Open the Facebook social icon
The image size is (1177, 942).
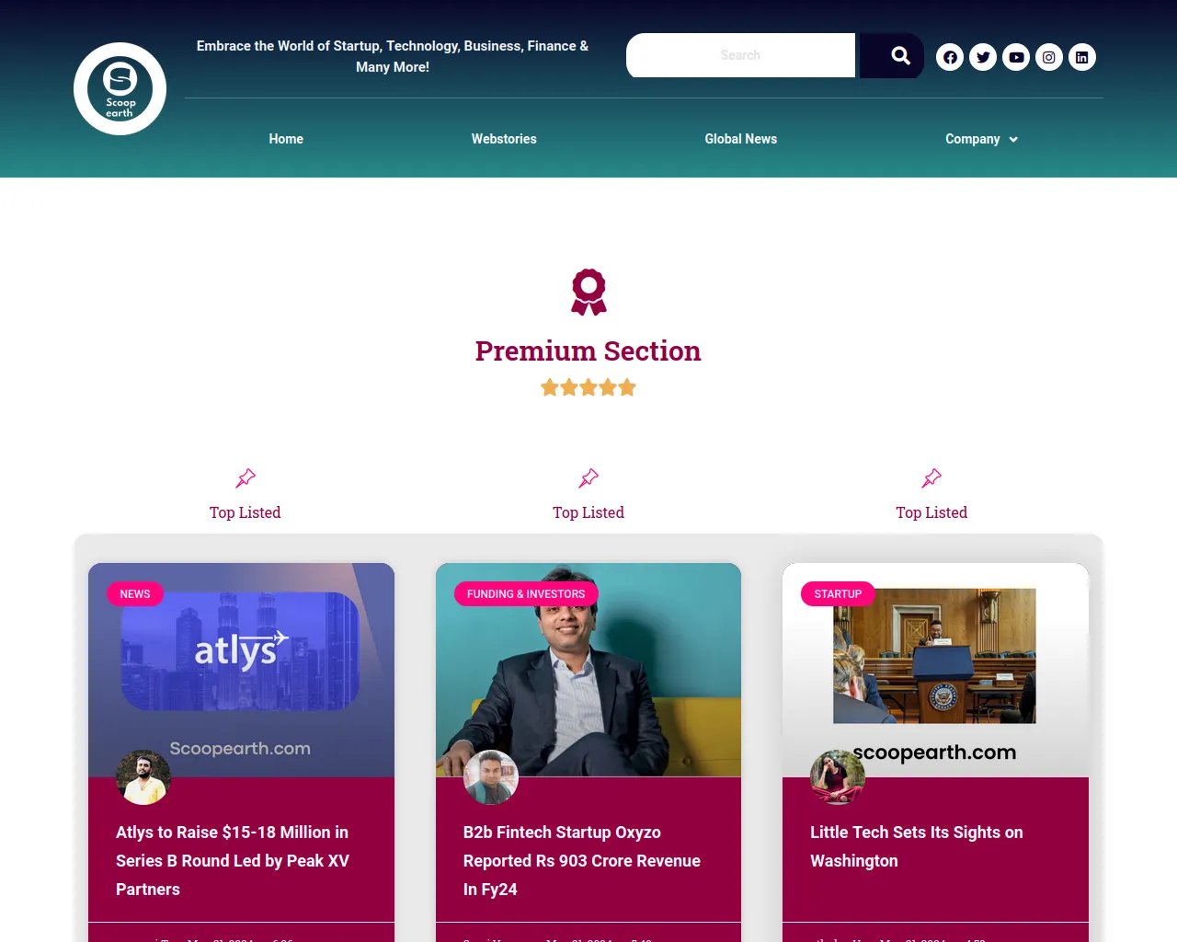click(950, 57)
